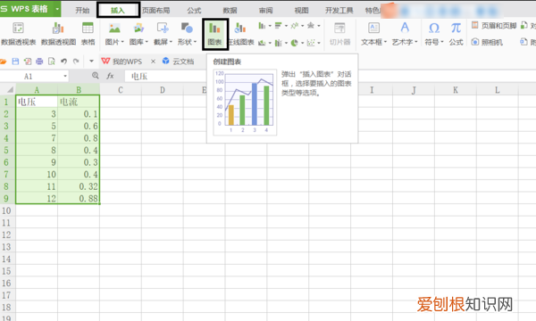Image resolution: width=536 pixels, height=321 pixels.
Task: Click the 形状 shapes icon
Action: pos(187,28)
